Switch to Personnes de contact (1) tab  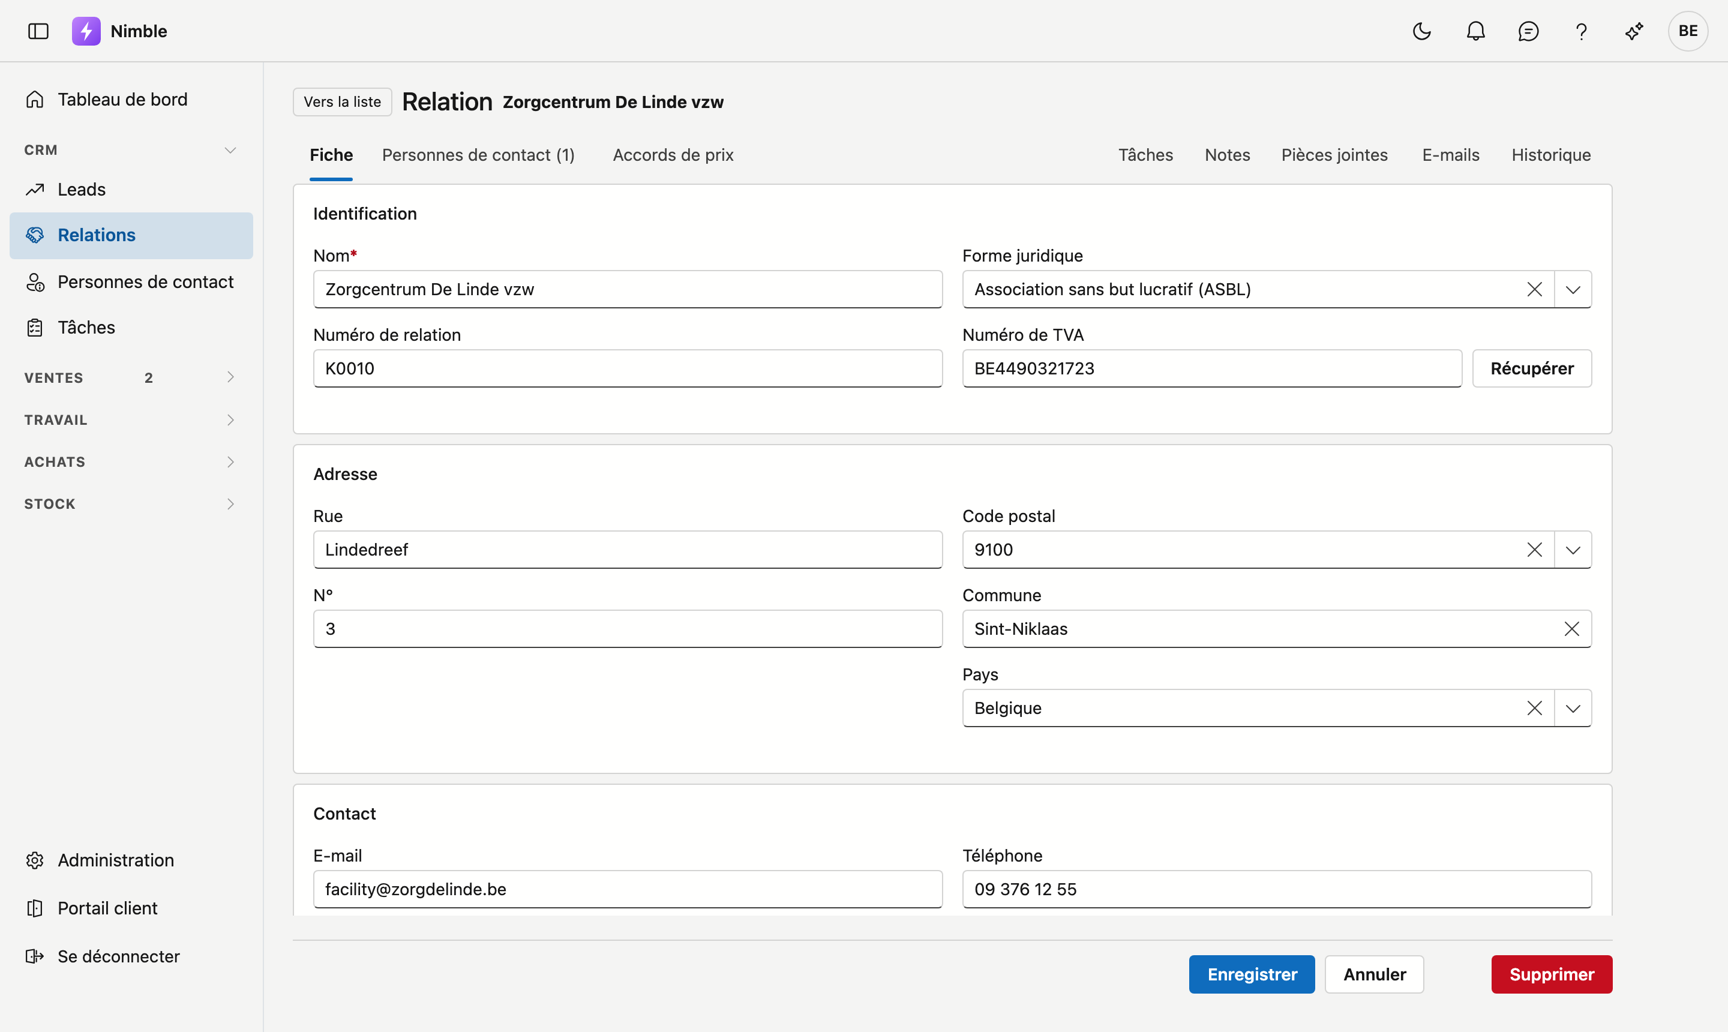click(x=478, y=155)
